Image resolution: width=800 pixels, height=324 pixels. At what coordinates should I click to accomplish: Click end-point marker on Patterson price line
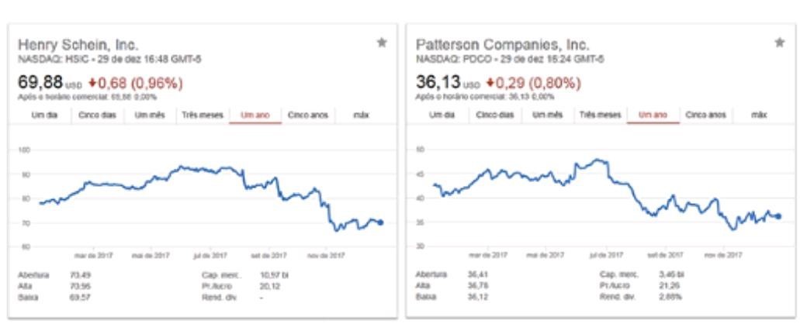tap(777, 216)
